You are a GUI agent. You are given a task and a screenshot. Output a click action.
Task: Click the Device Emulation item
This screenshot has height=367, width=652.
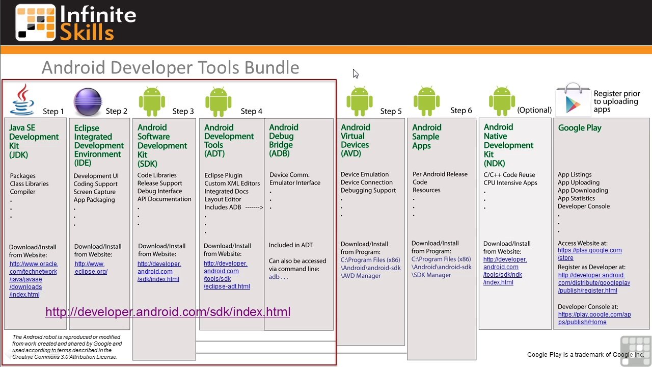tap(364, 174)
